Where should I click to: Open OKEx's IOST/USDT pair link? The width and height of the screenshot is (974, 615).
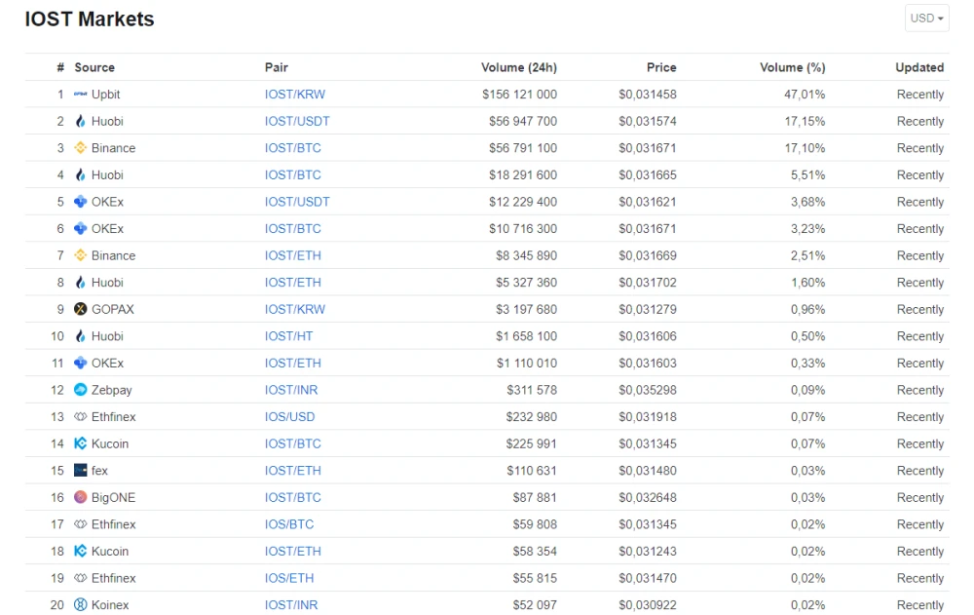[297, 202]
